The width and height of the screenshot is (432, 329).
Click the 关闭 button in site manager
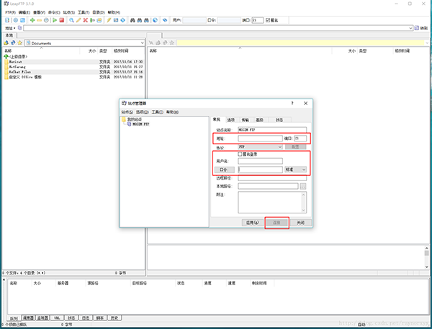[x=302, y=223]
